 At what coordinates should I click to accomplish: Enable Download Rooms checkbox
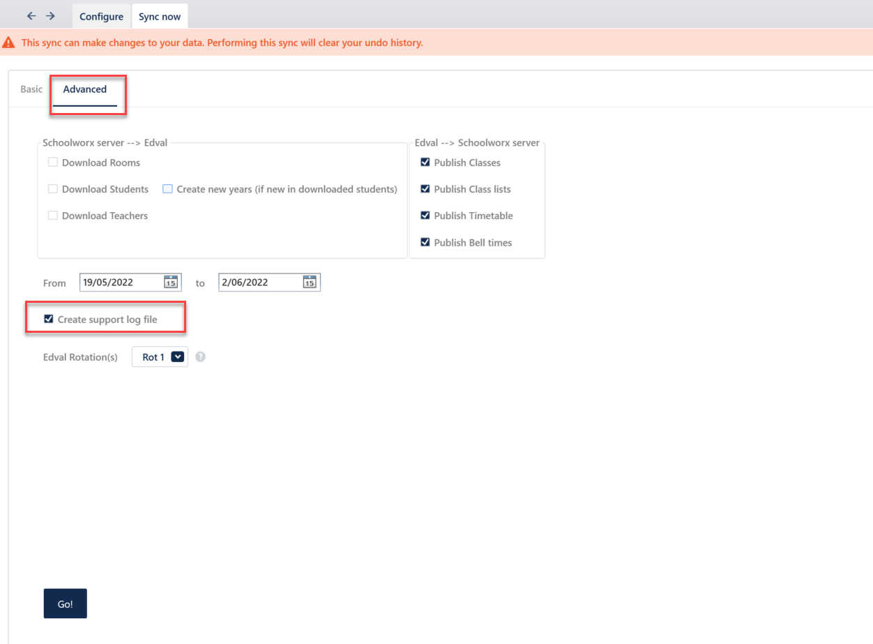click(x=52, y=163)
